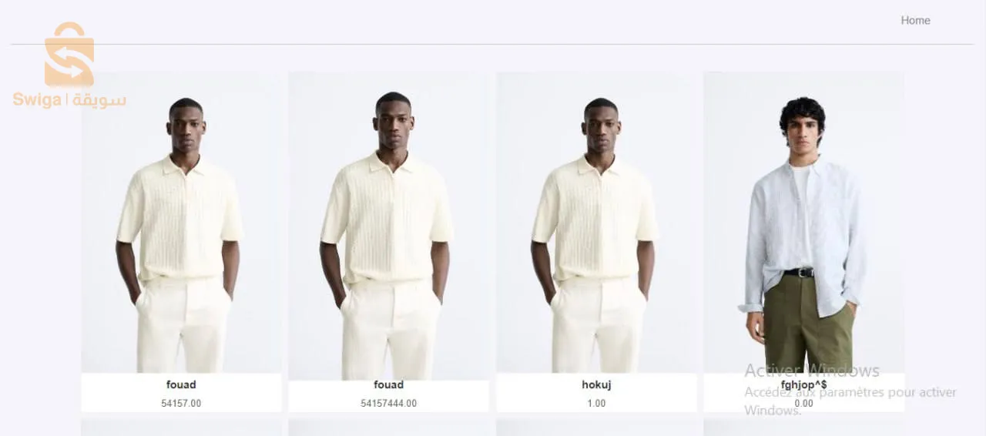Click the white info card below hokuj image

tap(596, 393)
